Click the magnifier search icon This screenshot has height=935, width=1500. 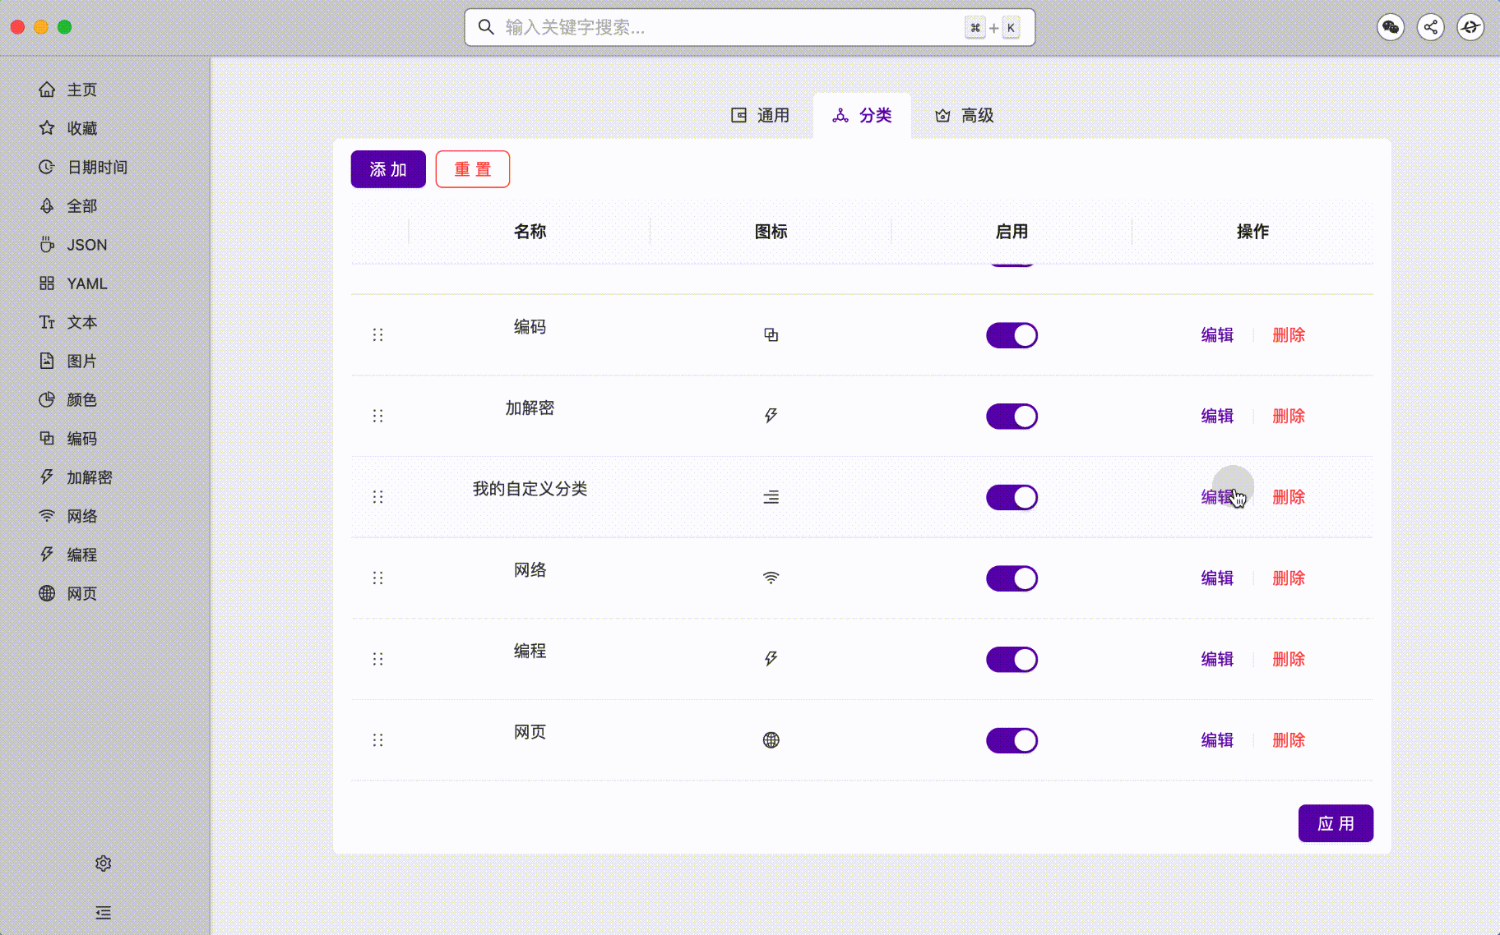[486, 27]
